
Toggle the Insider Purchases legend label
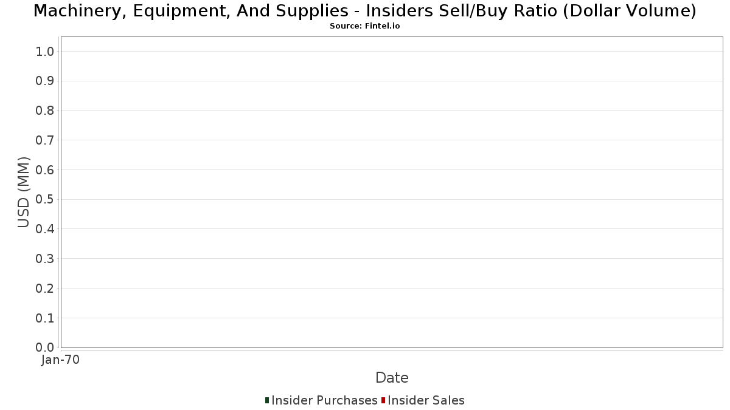pos(324,400)
